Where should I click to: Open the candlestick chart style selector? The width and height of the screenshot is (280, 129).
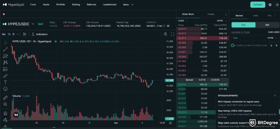coord(24,34)
